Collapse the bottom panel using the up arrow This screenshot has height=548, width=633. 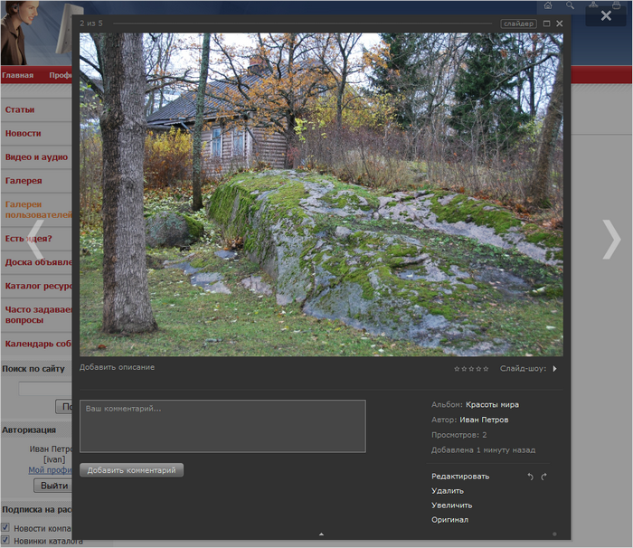click(x=321, y=534)
